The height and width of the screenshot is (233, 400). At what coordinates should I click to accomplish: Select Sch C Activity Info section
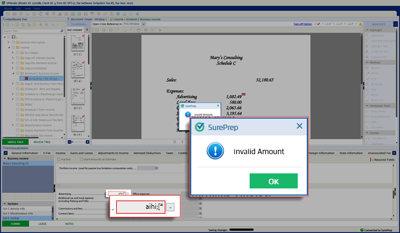(27, 208)
